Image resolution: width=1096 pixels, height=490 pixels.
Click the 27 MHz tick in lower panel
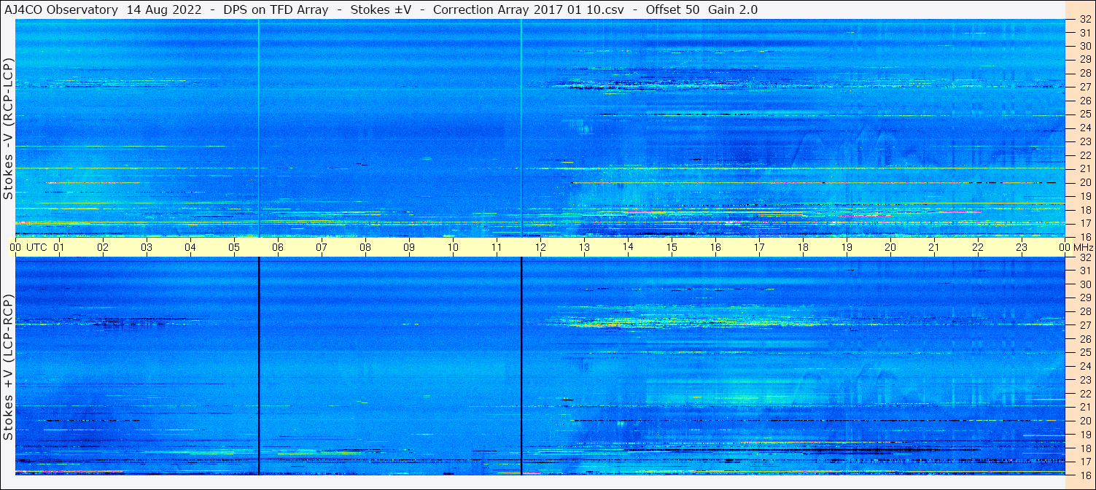[x=1084, y=325]
